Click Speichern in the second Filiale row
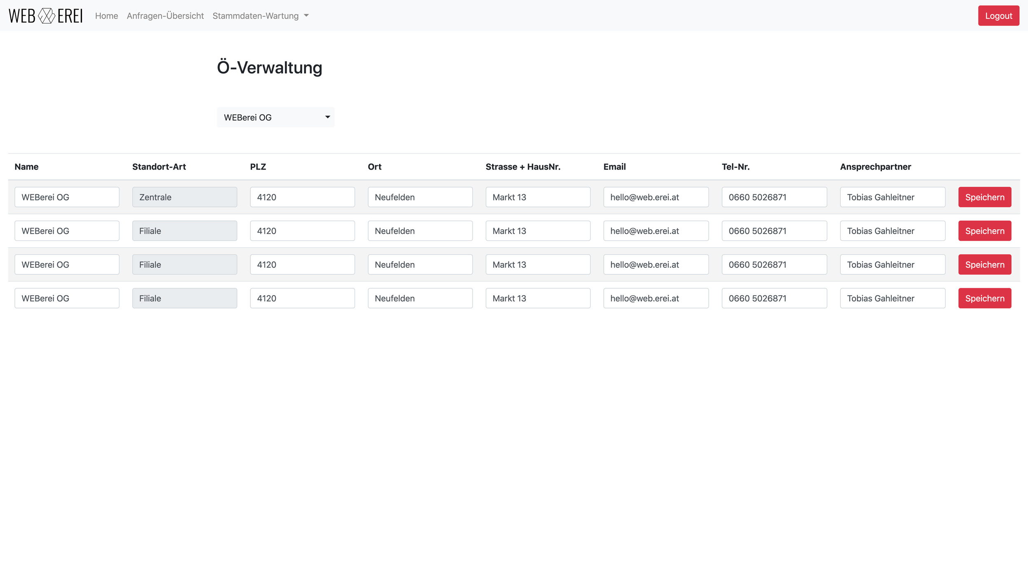Screen dimensions: 1028x578 click(984, 265)
